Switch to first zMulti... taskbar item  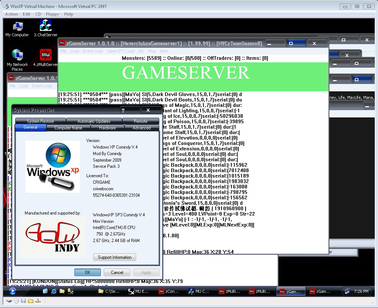230,291
